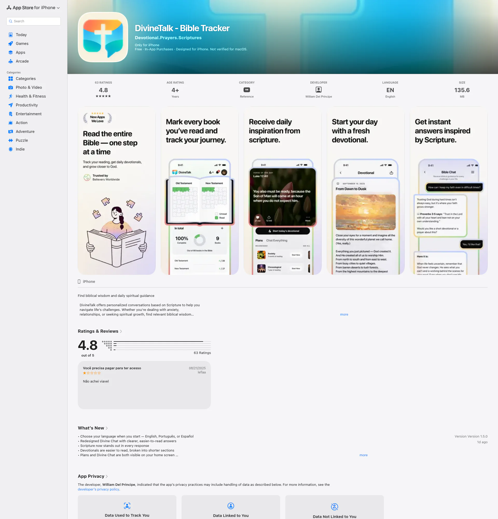This screenshot has width=498, height=519.
Task: Select the Adventure category icon
Action: pyautogui.click(x=11, y=132)
